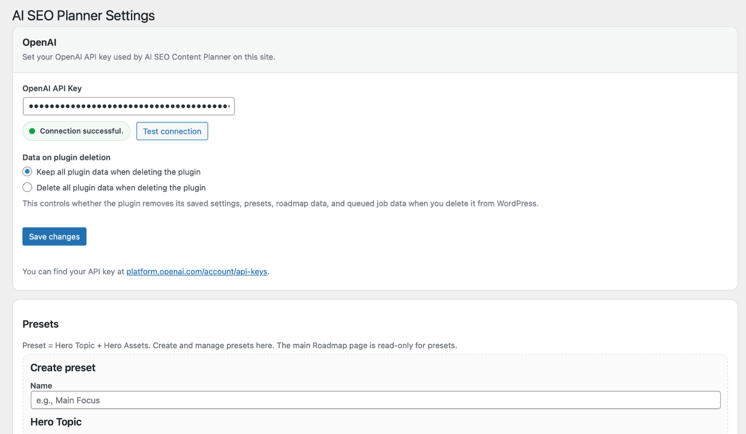Click the "Preset = Hero Topic" description text
This screenshot has width=746, height=434.
pyautogui.click(x=239, y=345)
